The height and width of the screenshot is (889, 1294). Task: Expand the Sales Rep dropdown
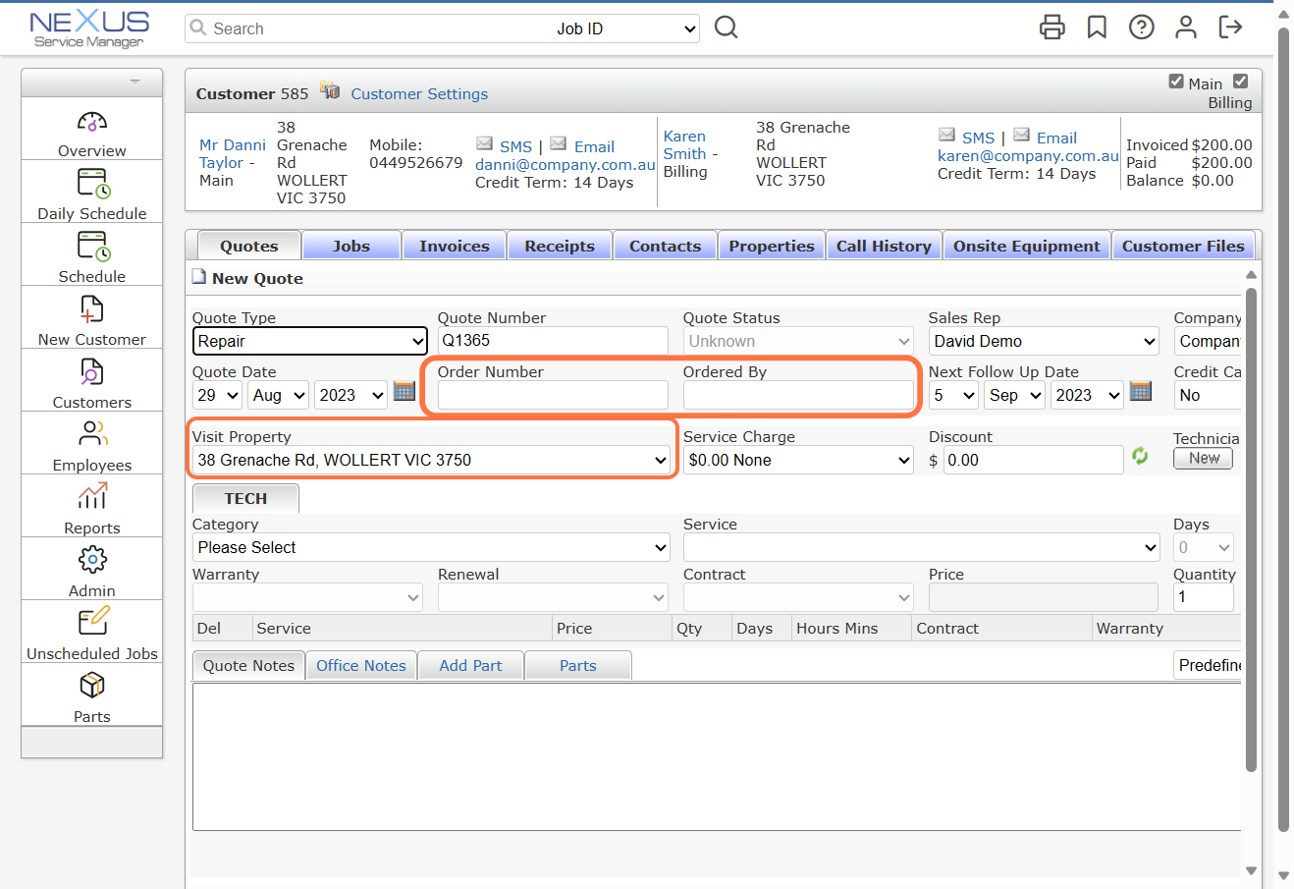(x=1044, y=341)
